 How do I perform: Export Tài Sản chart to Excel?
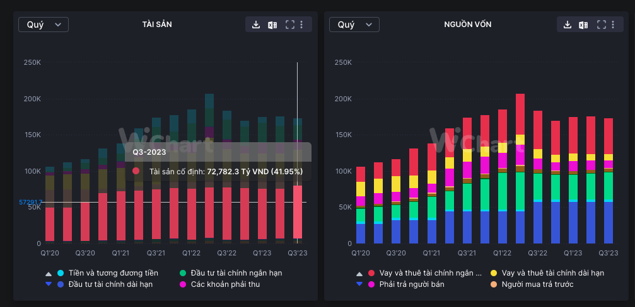(x=272, y=25)
